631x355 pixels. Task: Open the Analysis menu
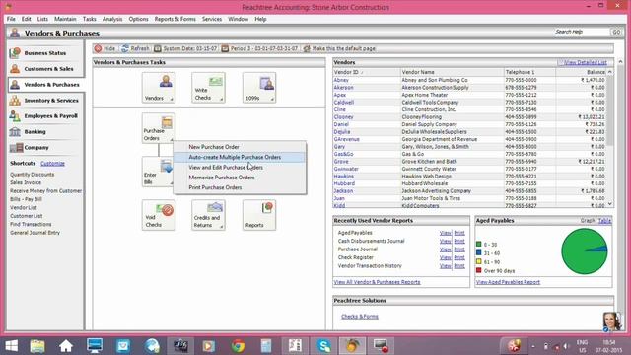point(112,19)
